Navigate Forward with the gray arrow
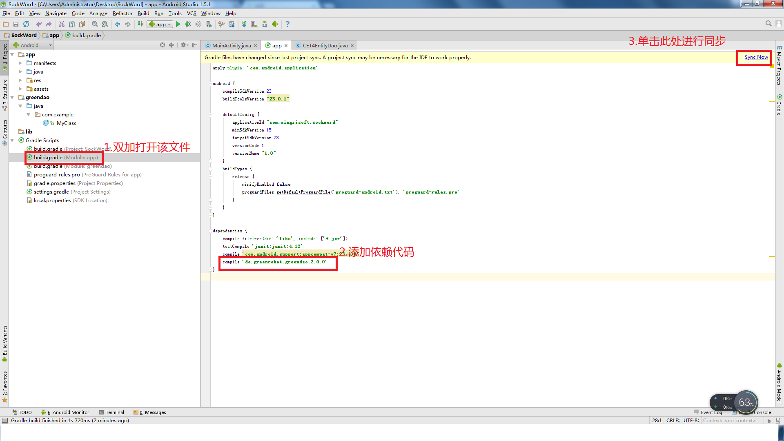Image resolution: width=784 pixels, height=441 pixels. point(128,24)
